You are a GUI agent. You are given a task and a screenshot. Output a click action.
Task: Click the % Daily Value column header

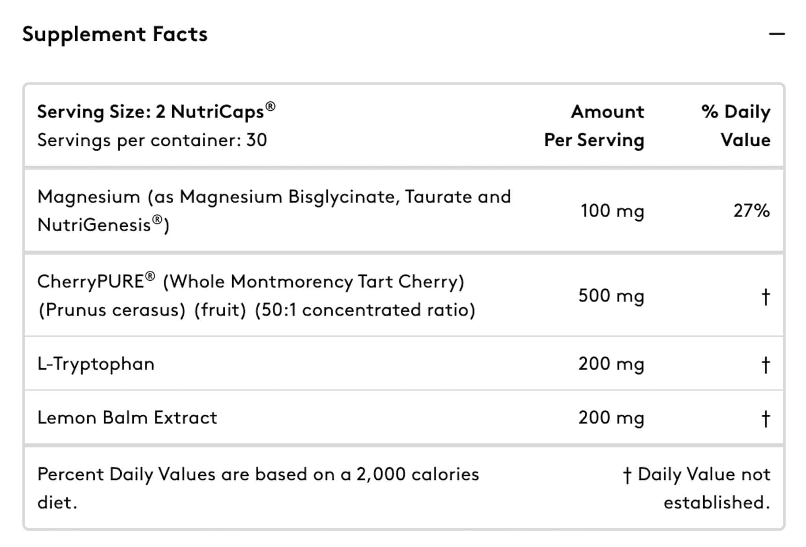(736, 126)
